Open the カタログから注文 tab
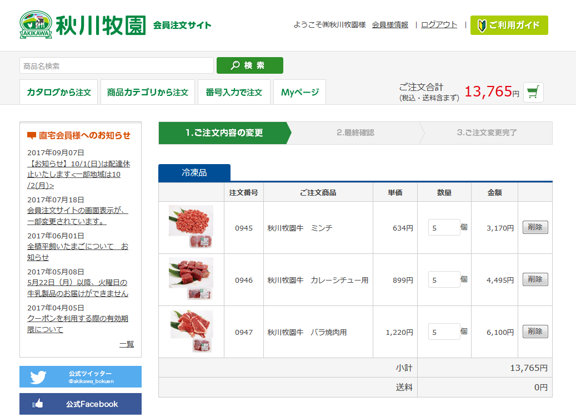 pyautogui.click(x=59, y=92)
